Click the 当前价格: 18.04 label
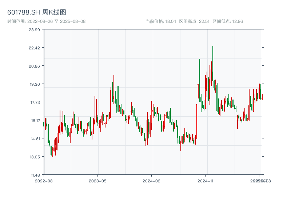Image resolution: width=291 pixels, height=218 pixels. tap(161, 21)
